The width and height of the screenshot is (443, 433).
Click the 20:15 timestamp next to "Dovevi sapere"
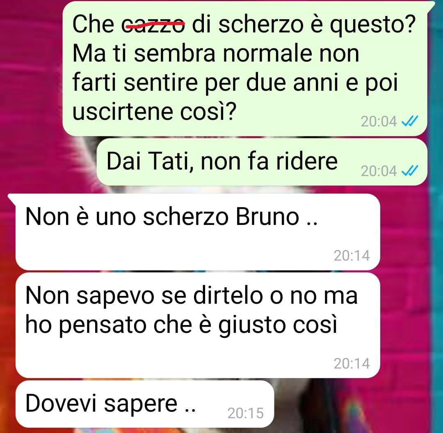coord(246,413)
